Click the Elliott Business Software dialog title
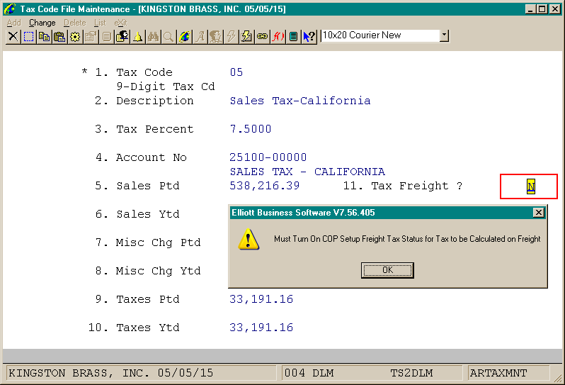The width and height of the screenshot is (565, 385). (x=303, y=213)
